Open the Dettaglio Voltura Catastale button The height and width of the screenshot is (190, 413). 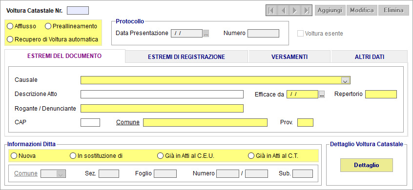click(367, 165)
